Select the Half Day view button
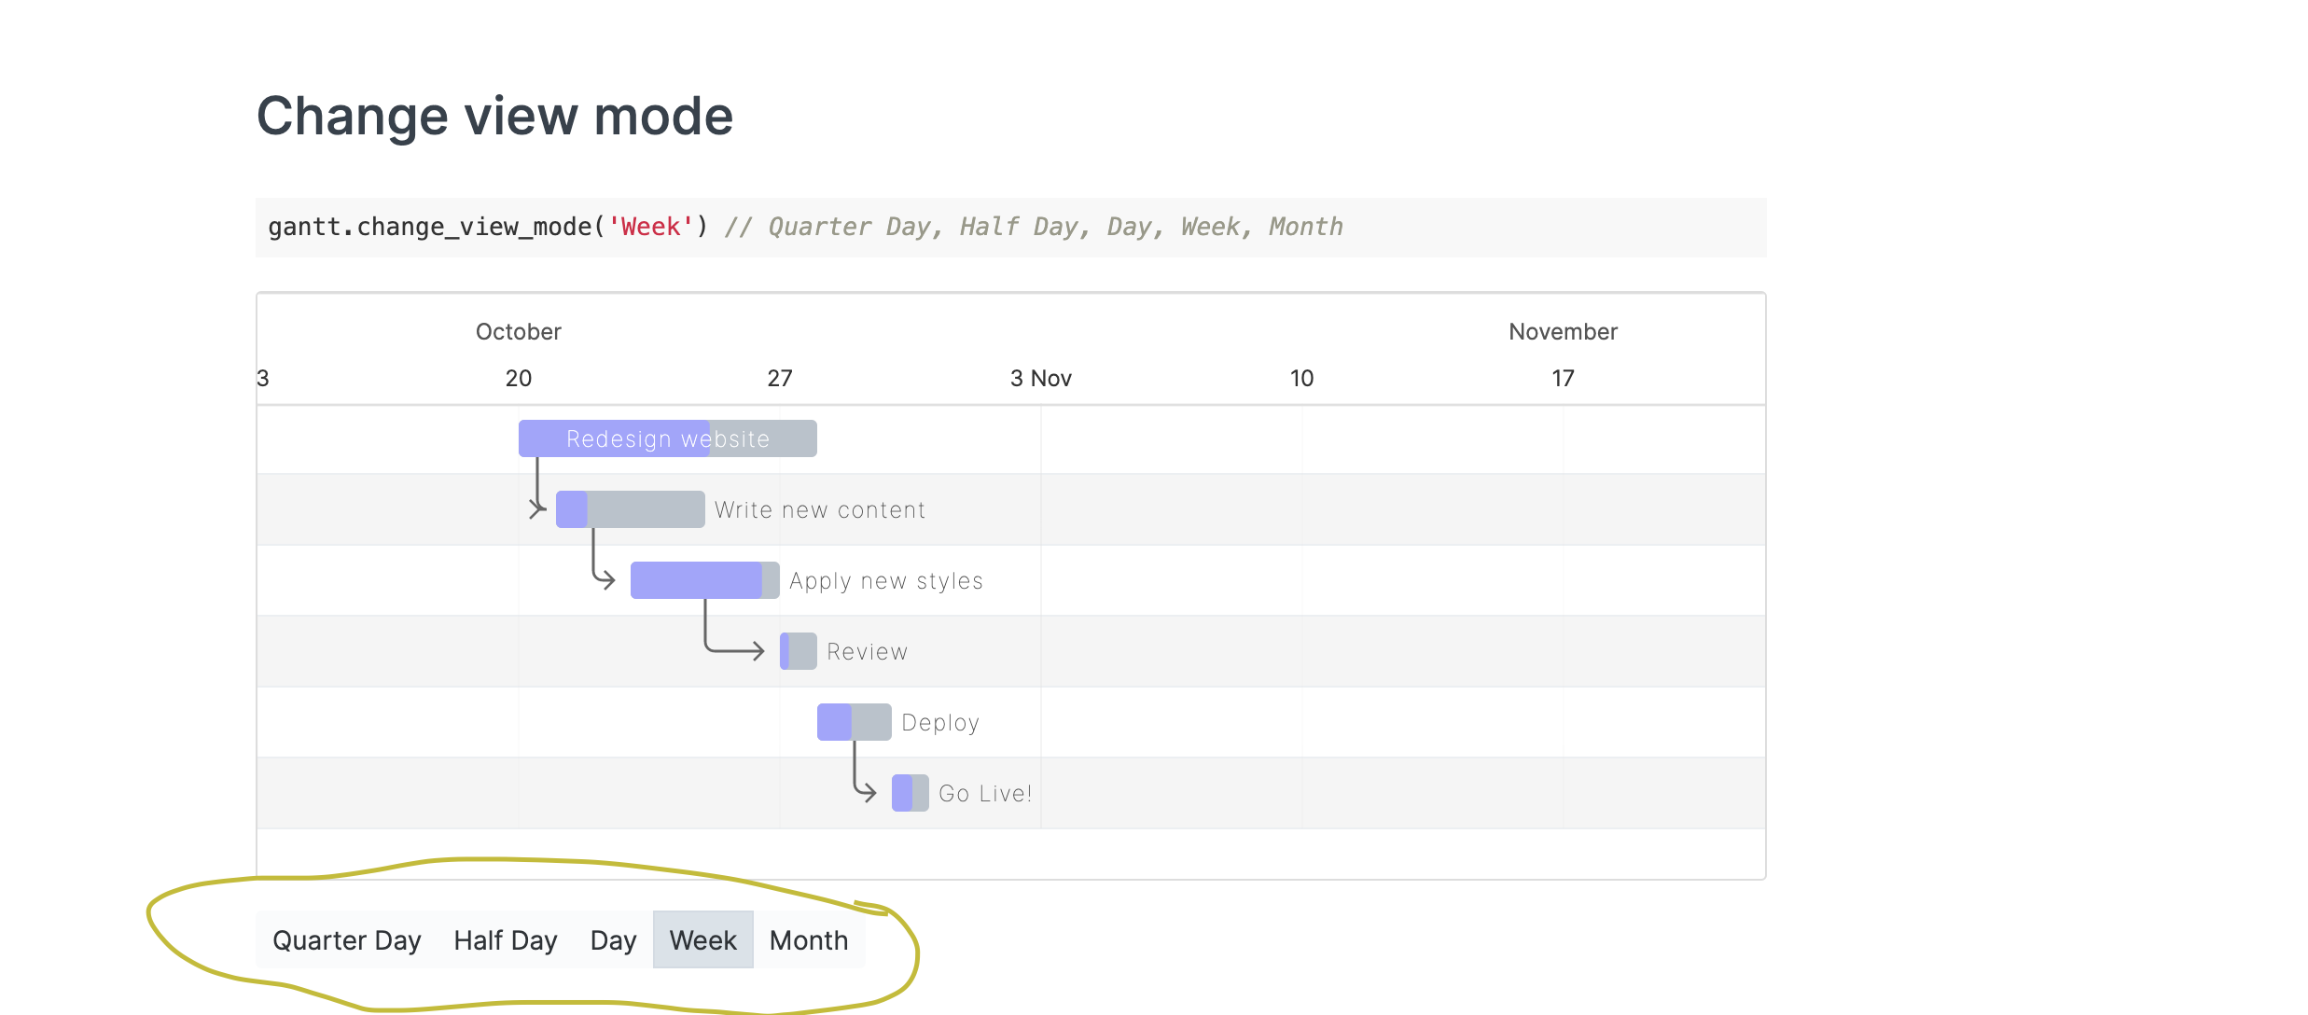The image size is (2308, 1015). 505,939
